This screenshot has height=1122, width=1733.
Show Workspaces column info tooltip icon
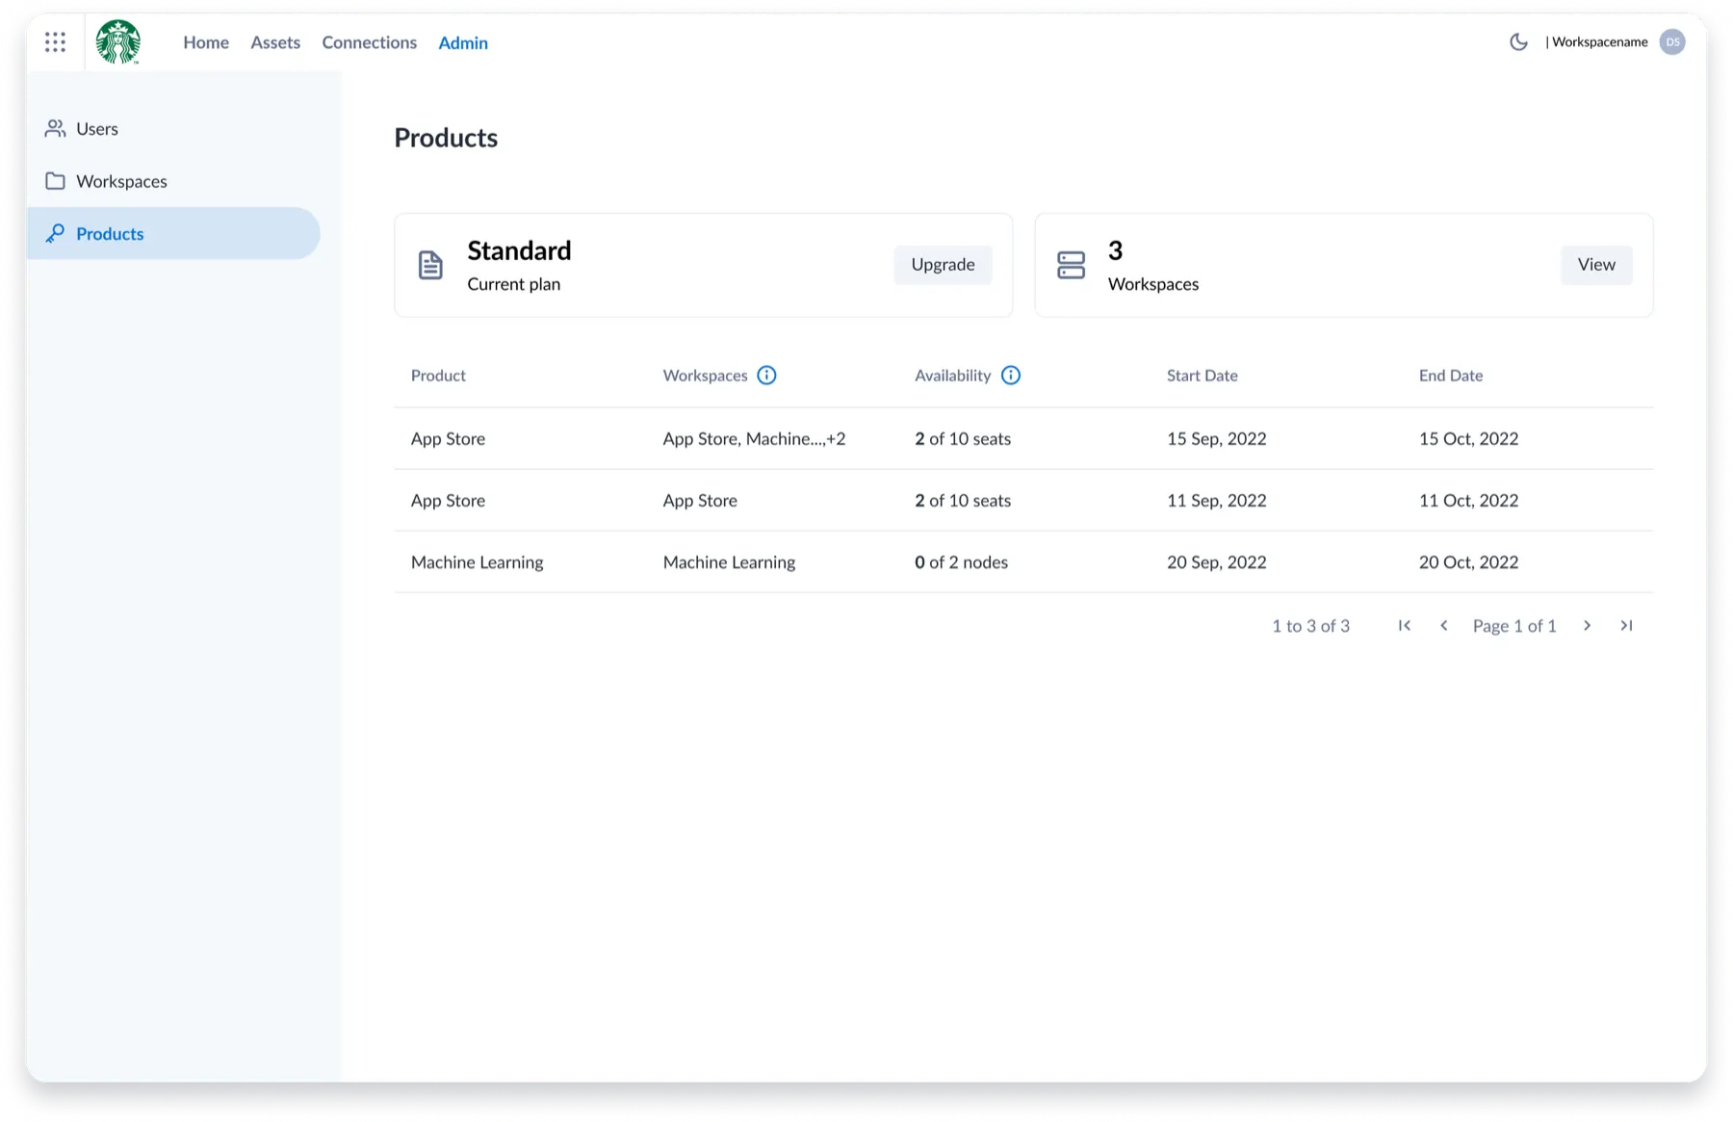(766, 376)
